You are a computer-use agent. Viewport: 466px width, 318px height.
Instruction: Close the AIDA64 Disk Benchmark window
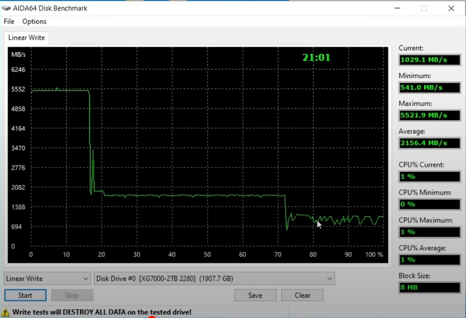[x=451, y=8]
